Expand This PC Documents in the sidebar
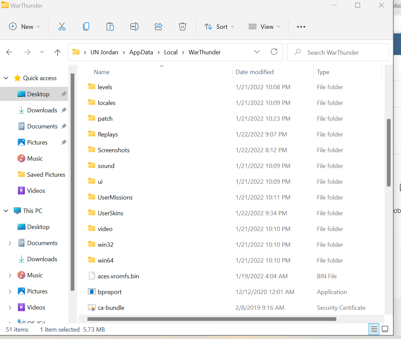The width and height of the screenshot is (401, 339). point(10,243)
